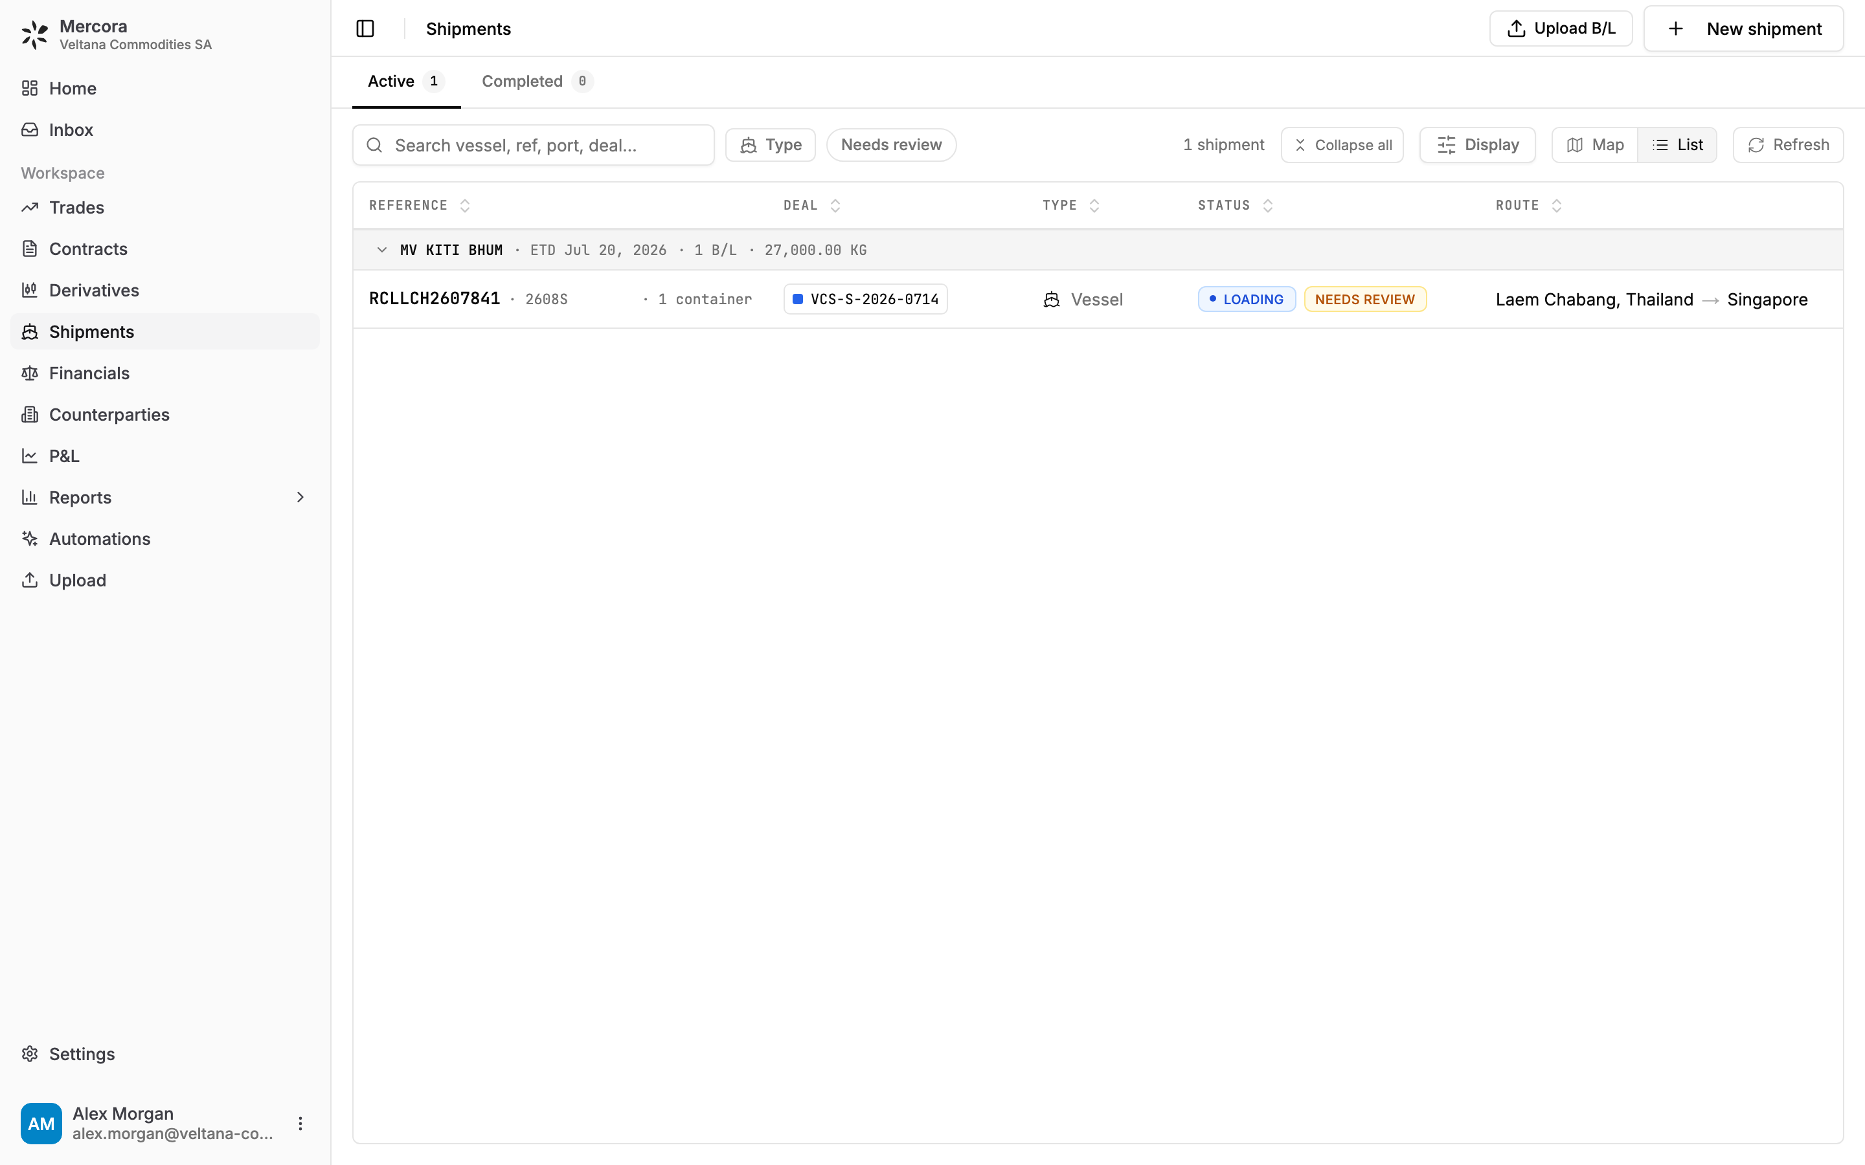The image size is (1865, 1165).
Task: Click the NEEDS REVIEW status badge
Action: (1365, 299)
